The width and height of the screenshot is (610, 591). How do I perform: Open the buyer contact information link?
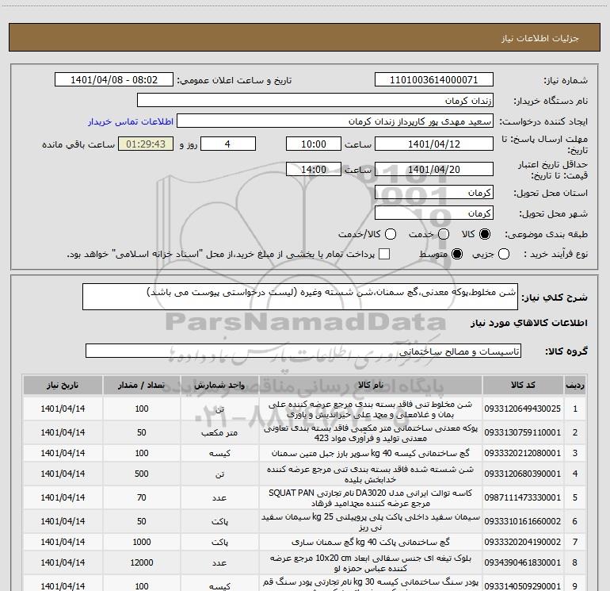pos(131,121)
